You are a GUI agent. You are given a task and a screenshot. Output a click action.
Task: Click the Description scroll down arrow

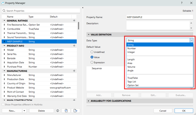(191, 28)
